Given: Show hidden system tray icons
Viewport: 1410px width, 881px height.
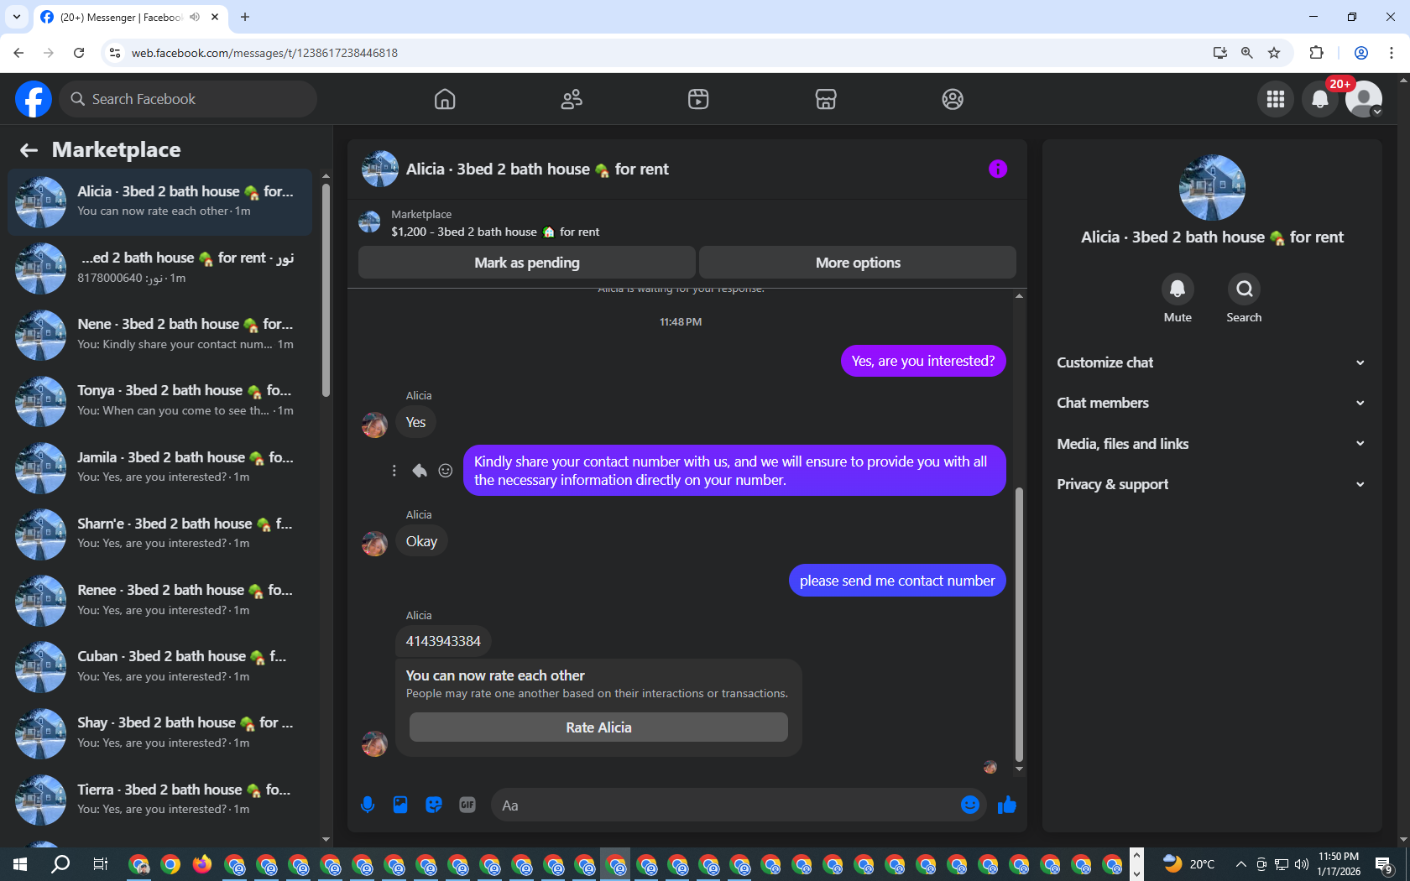Looking at the screenshot, I should click(x=1240, y=864).
